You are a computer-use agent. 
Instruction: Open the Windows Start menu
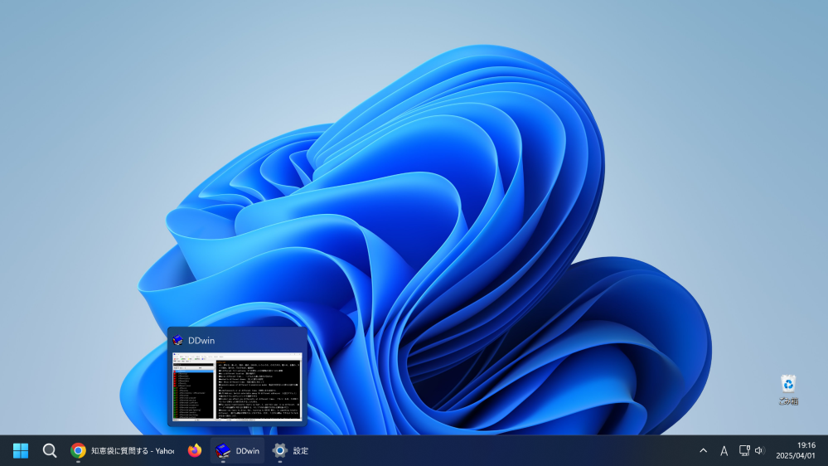coord(21,451)
